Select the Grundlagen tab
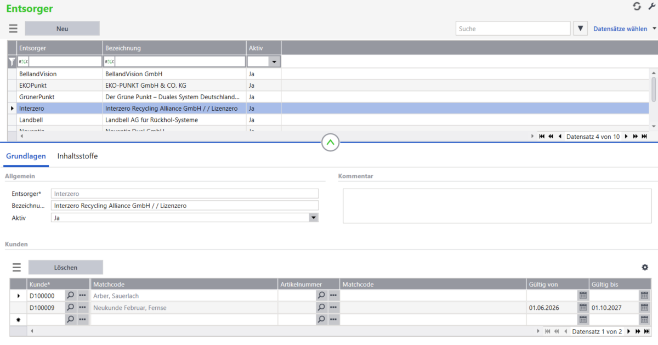Image resolution: width=658 pixels, height=345 pixels. pos(26,156)
